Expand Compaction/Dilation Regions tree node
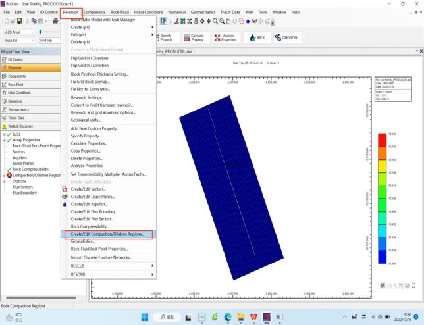424x325 pixels. point(4,175)
